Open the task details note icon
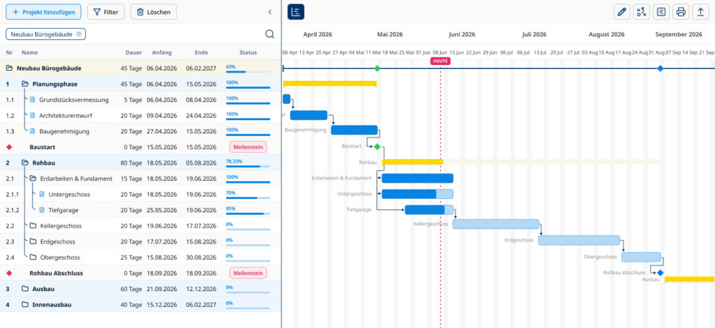715x328 pixels. point(661,12)
